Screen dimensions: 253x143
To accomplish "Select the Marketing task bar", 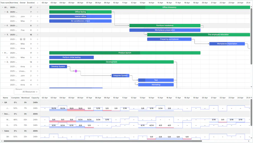I will tap(156, 85).
